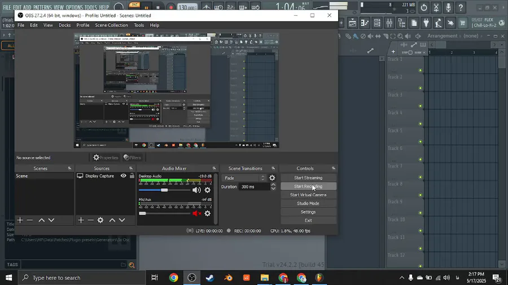Open the (none) pattern selector in playlist

(x=471, y=36)
